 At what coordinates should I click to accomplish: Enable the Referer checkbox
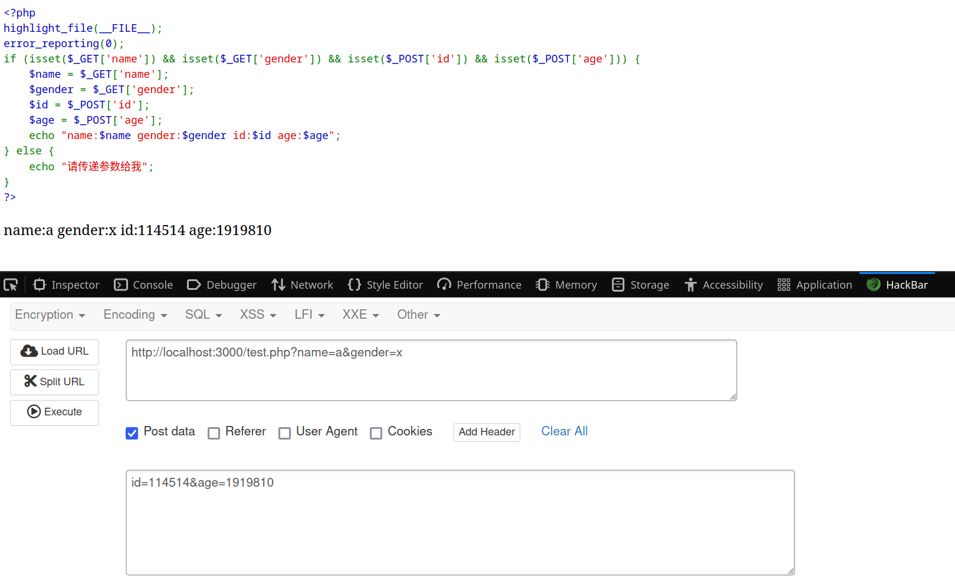214,433
